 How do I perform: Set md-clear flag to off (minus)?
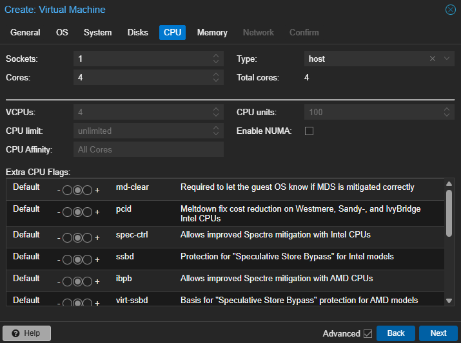tap(67, 190)
